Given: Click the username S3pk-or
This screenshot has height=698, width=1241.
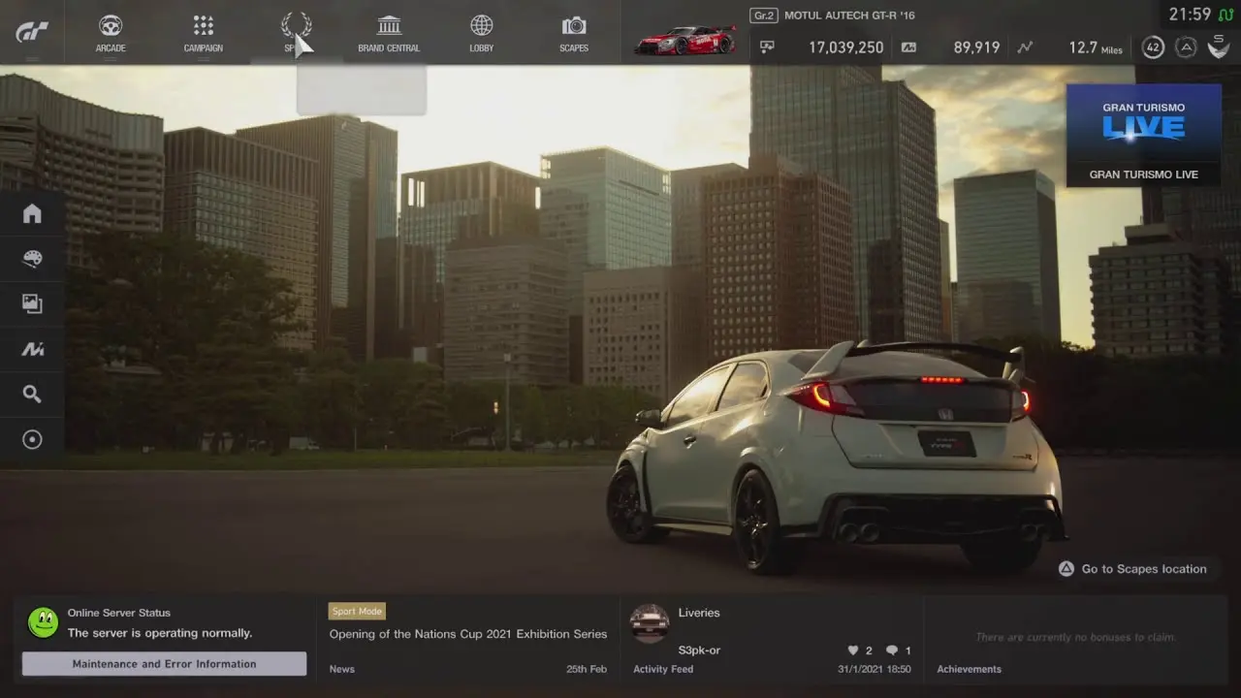Looking at the screenshot, I should click(x=699, y=650).
